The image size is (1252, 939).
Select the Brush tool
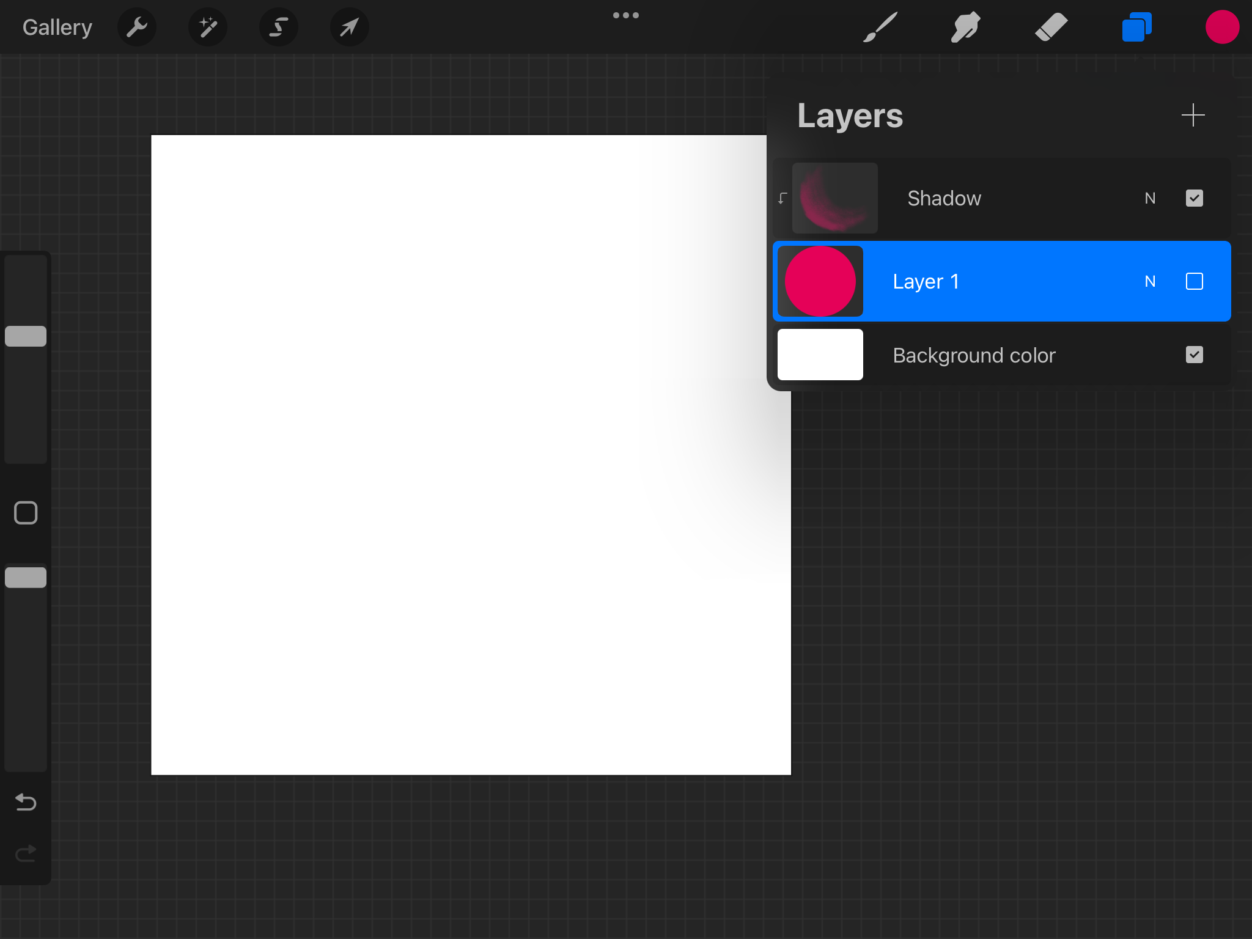880,27
